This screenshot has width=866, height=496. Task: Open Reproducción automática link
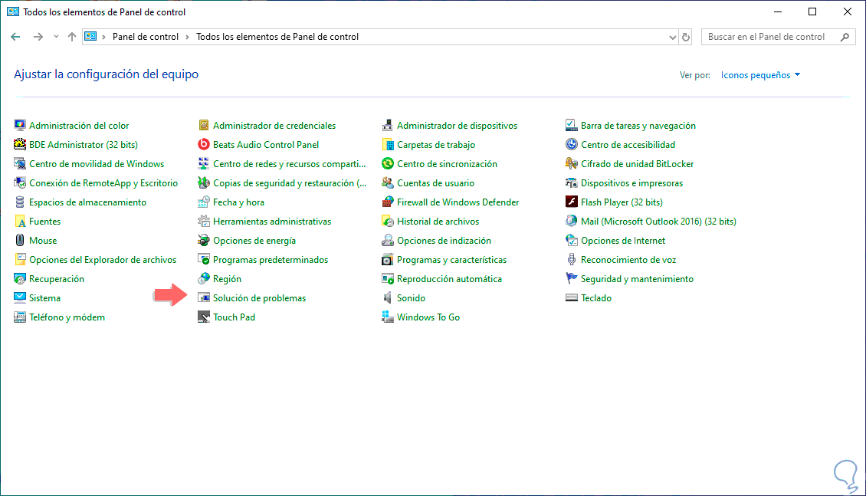450,279
